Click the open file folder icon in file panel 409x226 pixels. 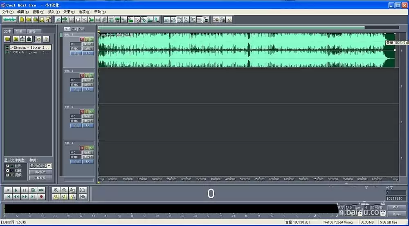[x=7, y=39]
